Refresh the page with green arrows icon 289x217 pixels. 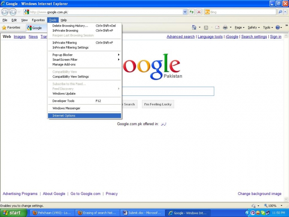192,12
